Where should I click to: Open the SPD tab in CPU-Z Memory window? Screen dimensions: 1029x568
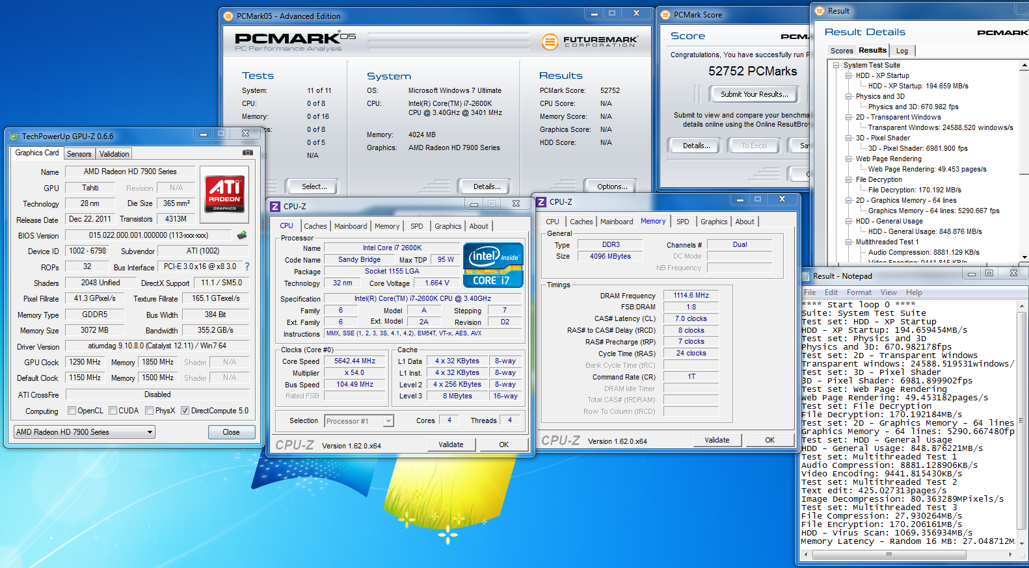pos(682,222)
